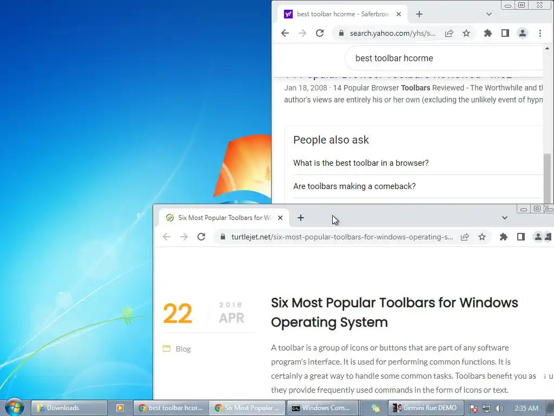Viewport: 554px width, 416px height.
Task: Click Forward arrow in Yahoo search window
Action: (302, 33)
